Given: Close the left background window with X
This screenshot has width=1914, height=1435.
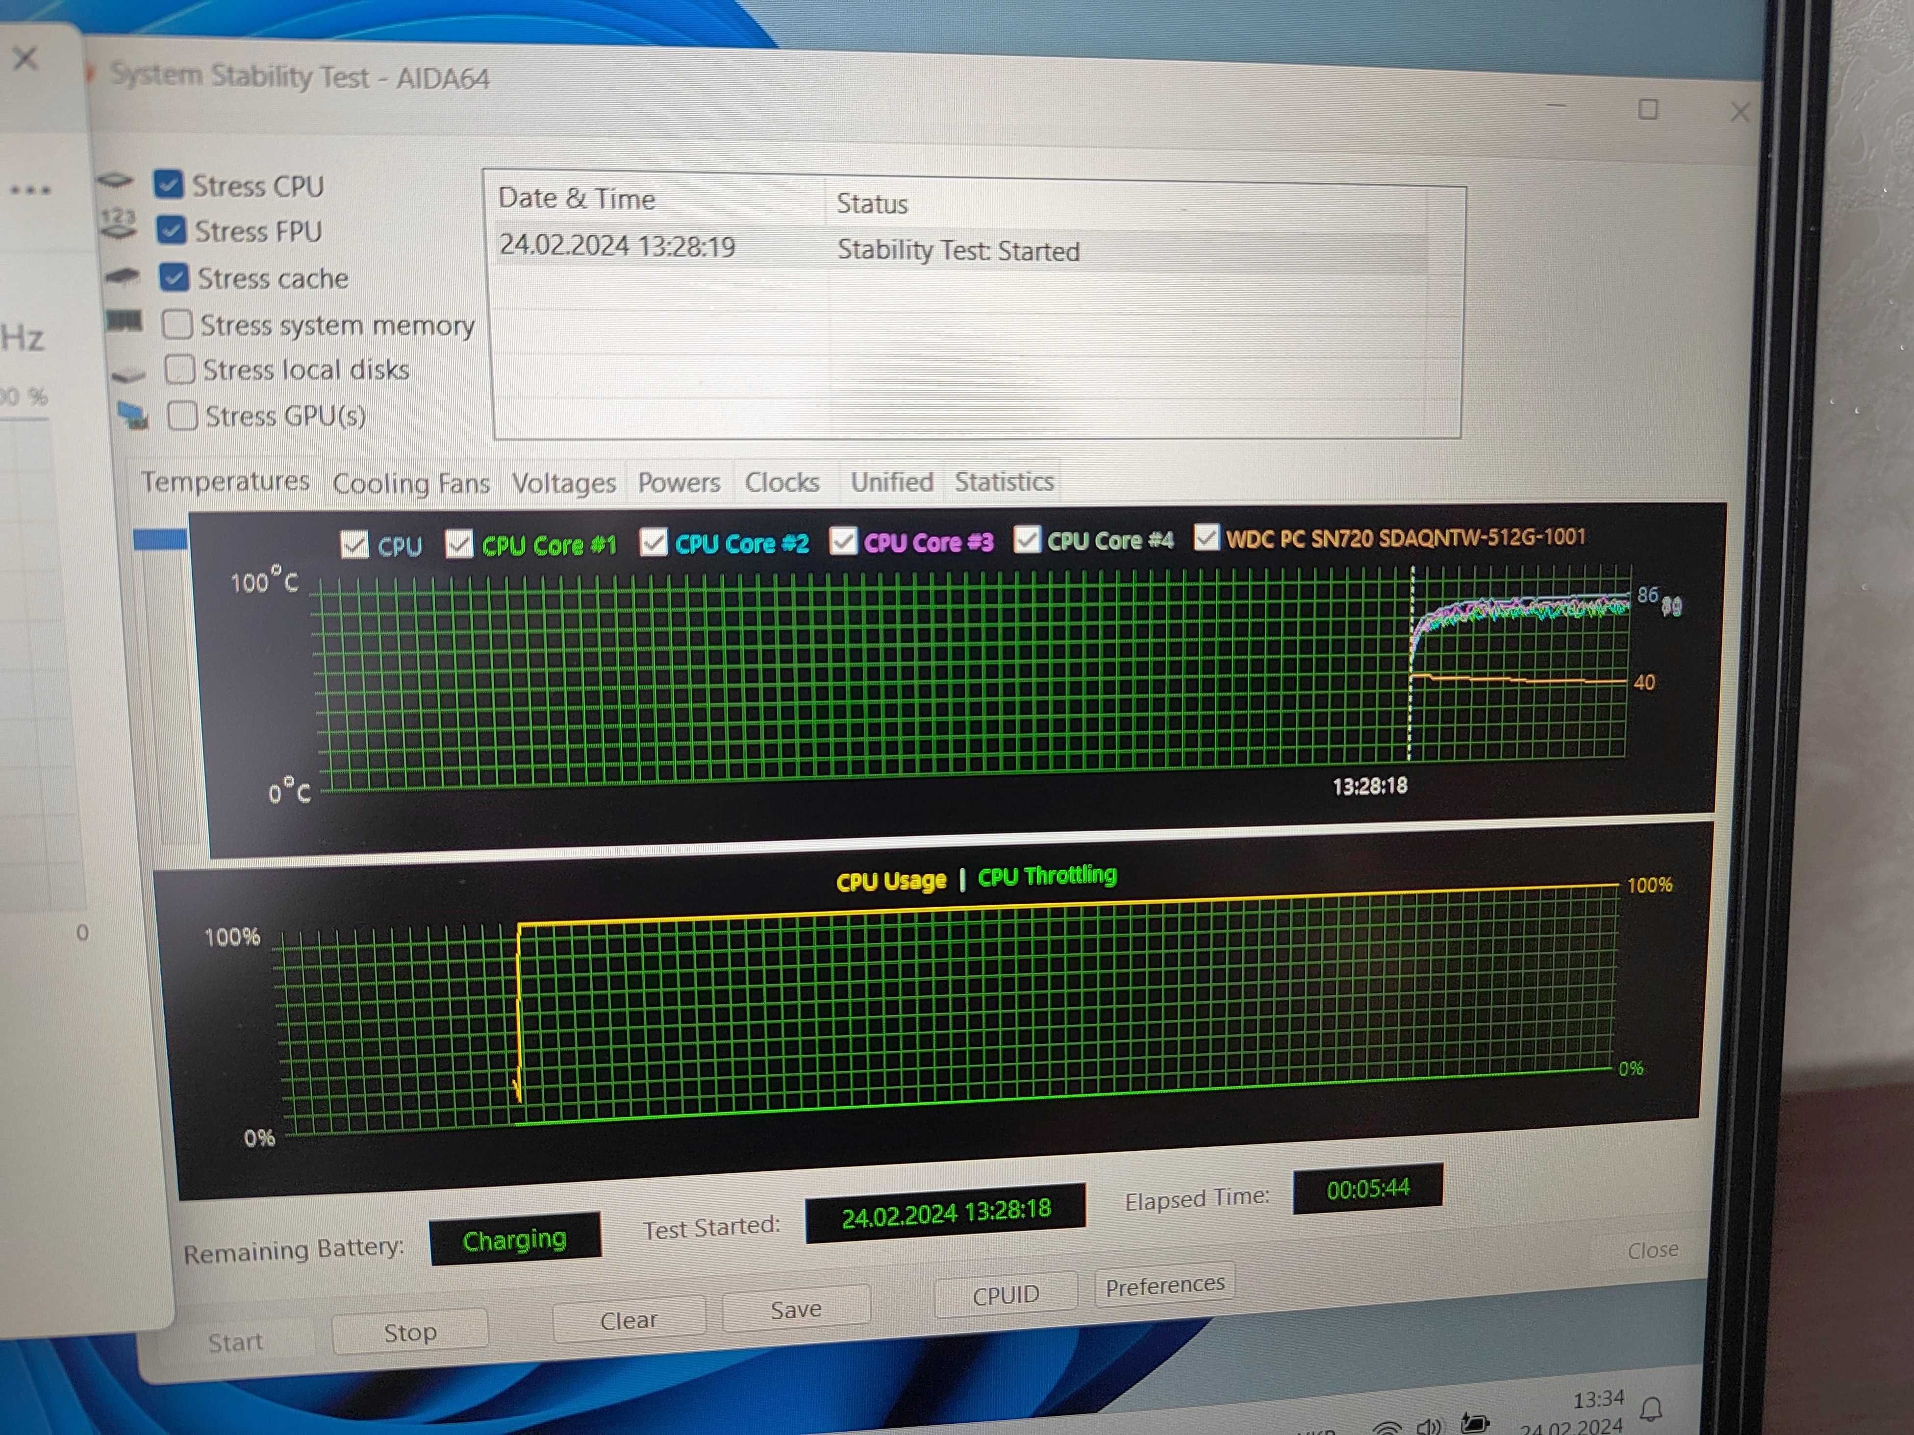Looking at the screenshot, I should [x=25, y=59].
